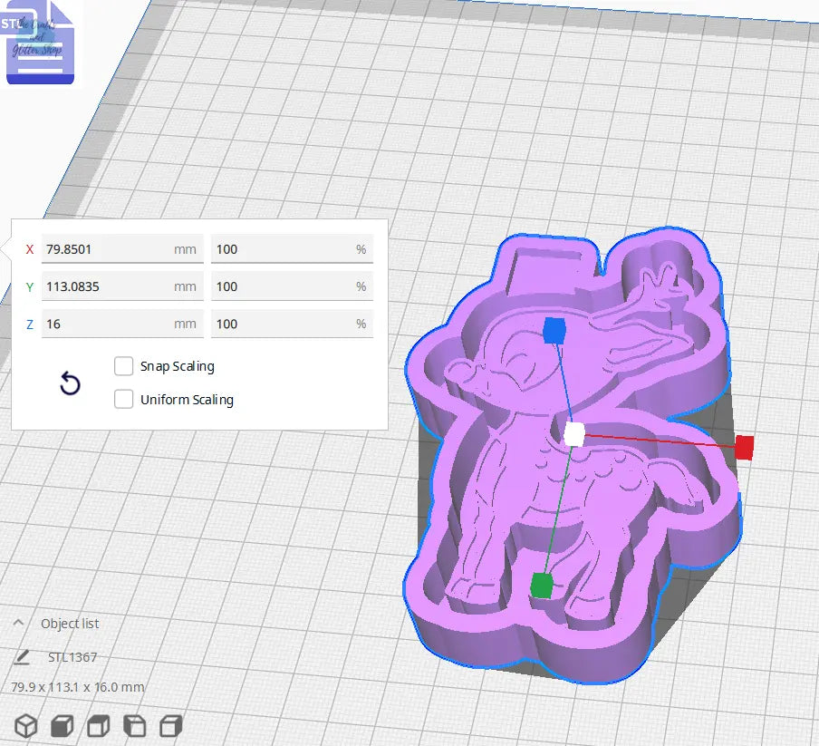Image resolution: width=819 pixels, height=746 pixels.
Task: Switch to top view
Action: click(x=96, y=725)
